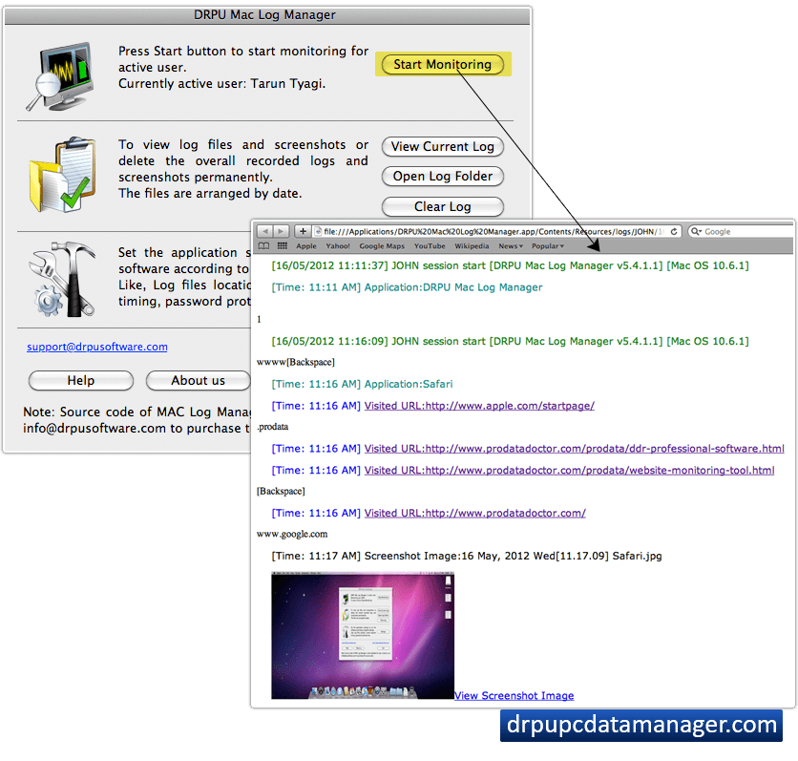Click the plus add bookmark button

click(x=303, y=232)
